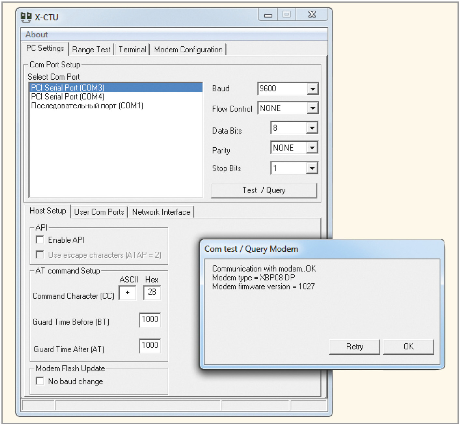Close the X-CTU window

click(x=312, y=15)
